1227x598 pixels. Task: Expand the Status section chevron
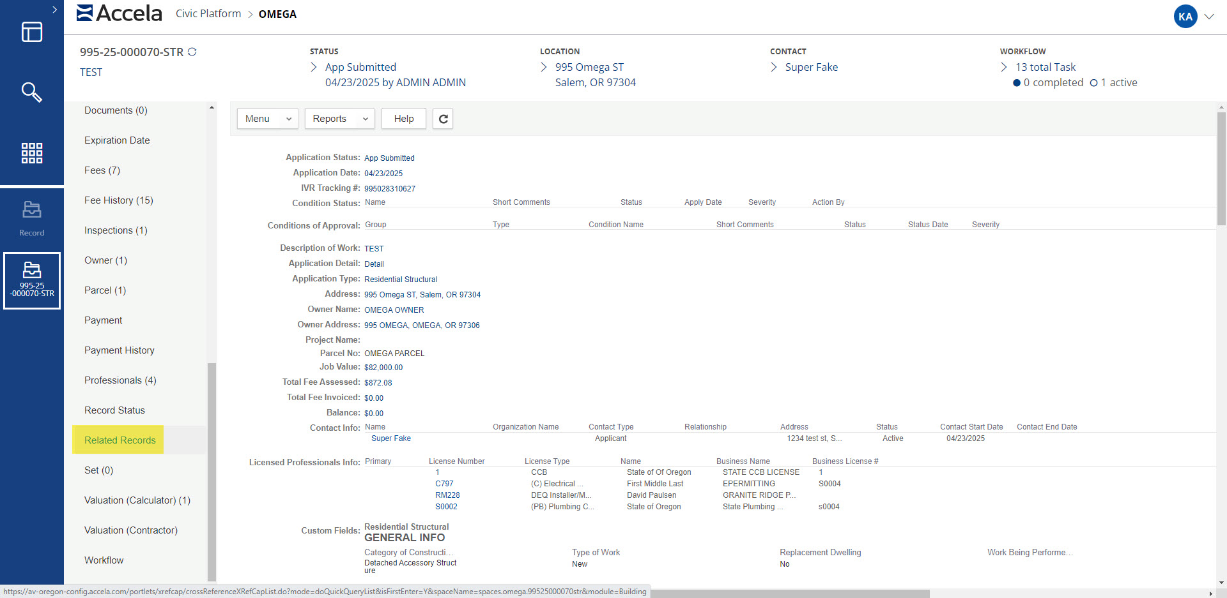[x=314, y=67]
